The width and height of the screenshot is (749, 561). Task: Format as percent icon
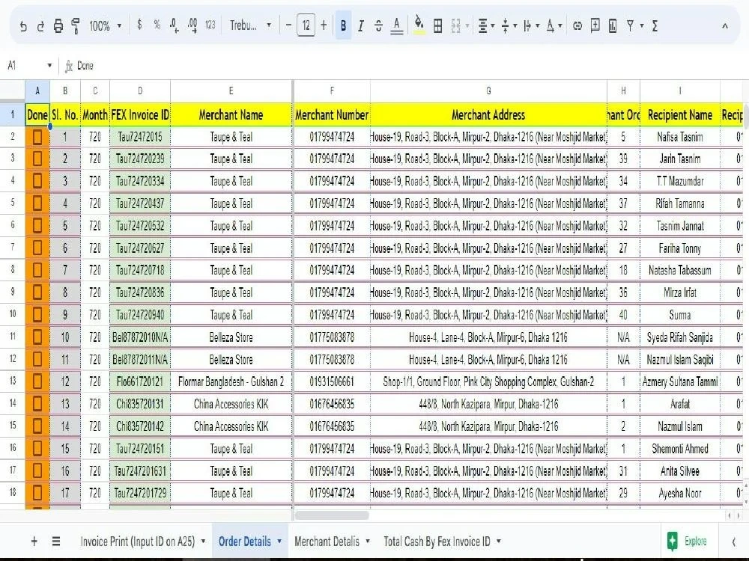click(157, 25)
